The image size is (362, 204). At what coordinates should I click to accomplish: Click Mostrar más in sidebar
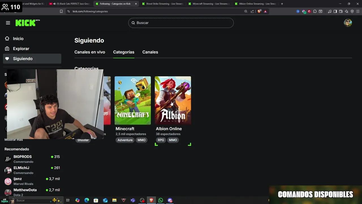14,140
